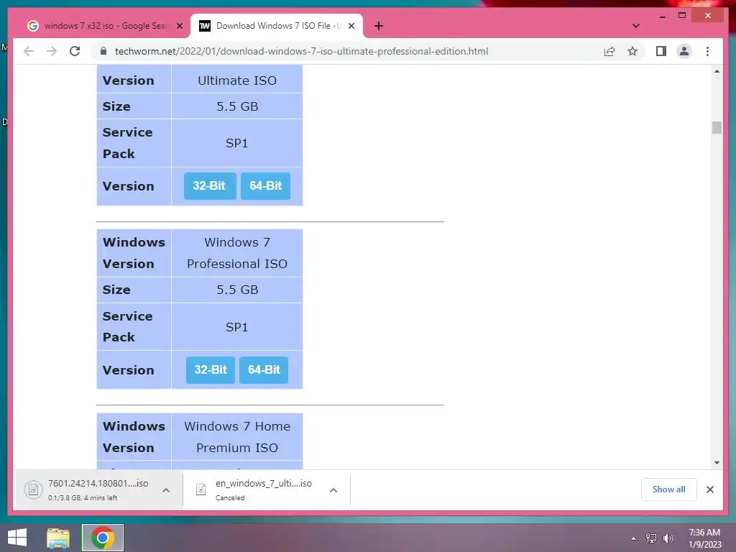
Task: Download Professional ISO 64-Bit
Action: pyautogui.click(x=264, y=370)
